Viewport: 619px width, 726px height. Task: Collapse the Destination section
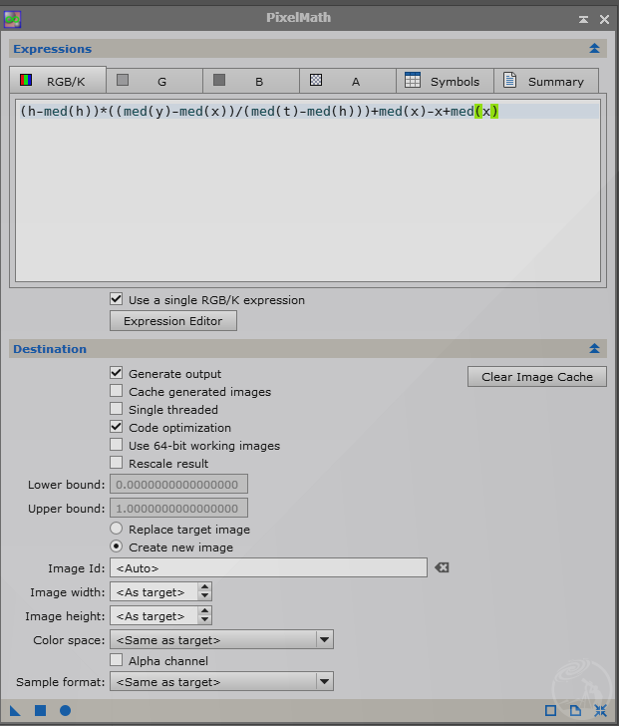[x=594, y=349]
